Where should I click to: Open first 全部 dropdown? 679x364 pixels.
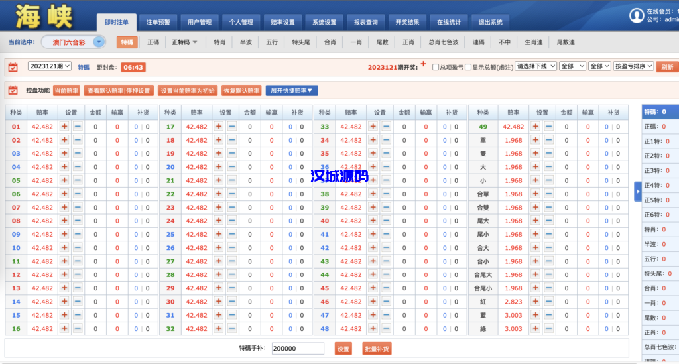(x=572, y=66)
